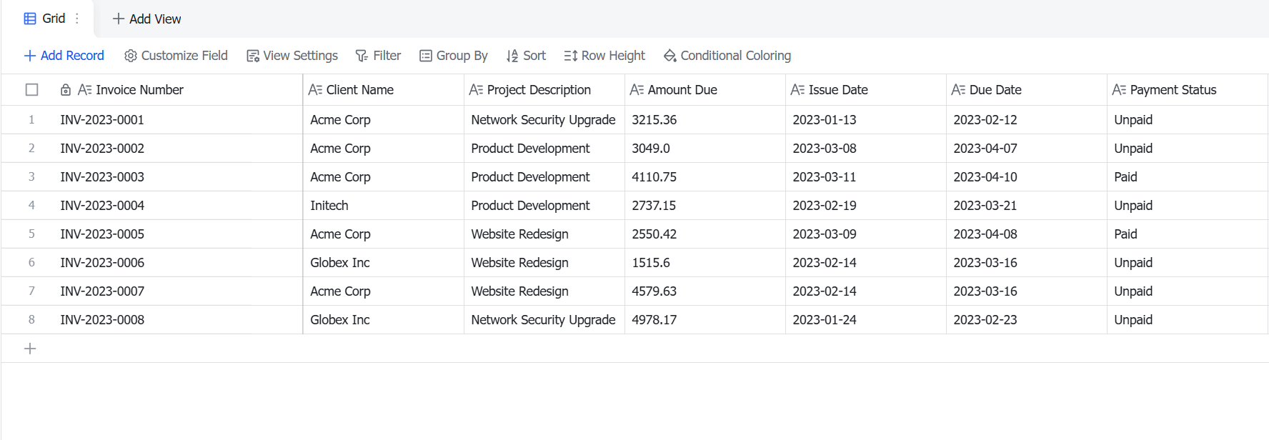Click issue date 2023-01-13
Viewport: 1269px width, 440px height.
(x=866, y=120)
